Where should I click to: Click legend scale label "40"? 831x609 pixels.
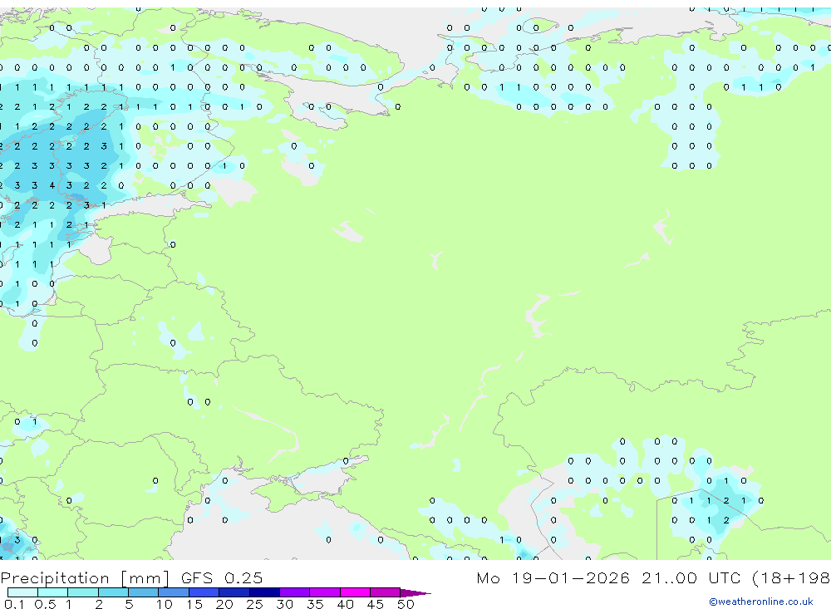click(345, 604)
